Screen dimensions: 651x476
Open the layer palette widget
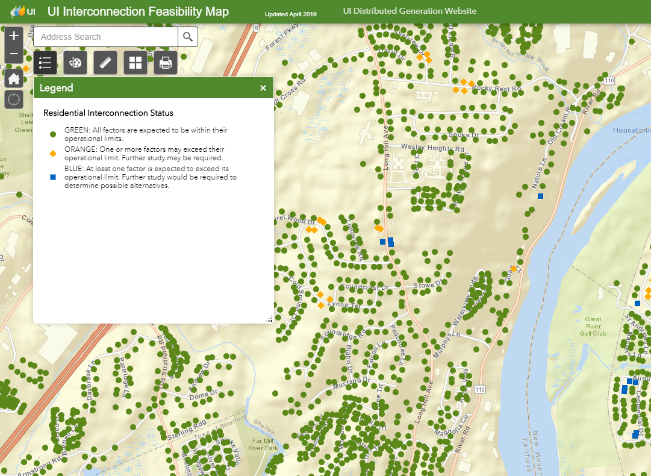click(75, 63)
